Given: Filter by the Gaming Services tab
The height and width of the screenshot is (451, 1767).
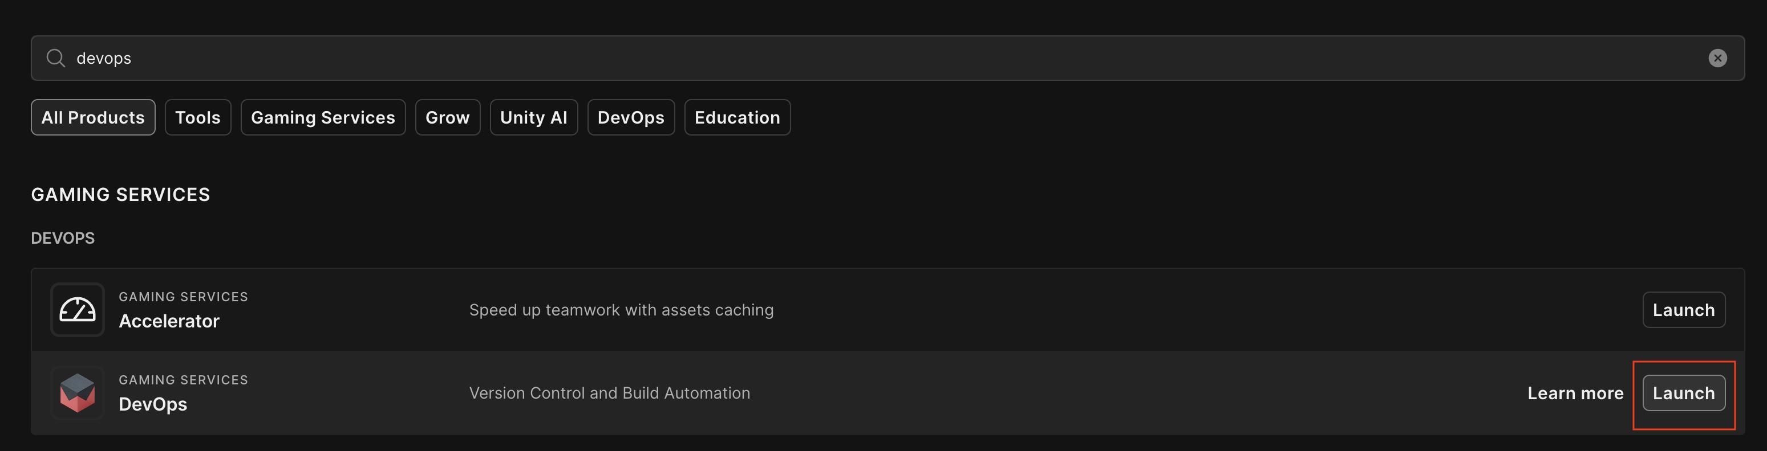Looking at the screenshot, I should 323,118.
